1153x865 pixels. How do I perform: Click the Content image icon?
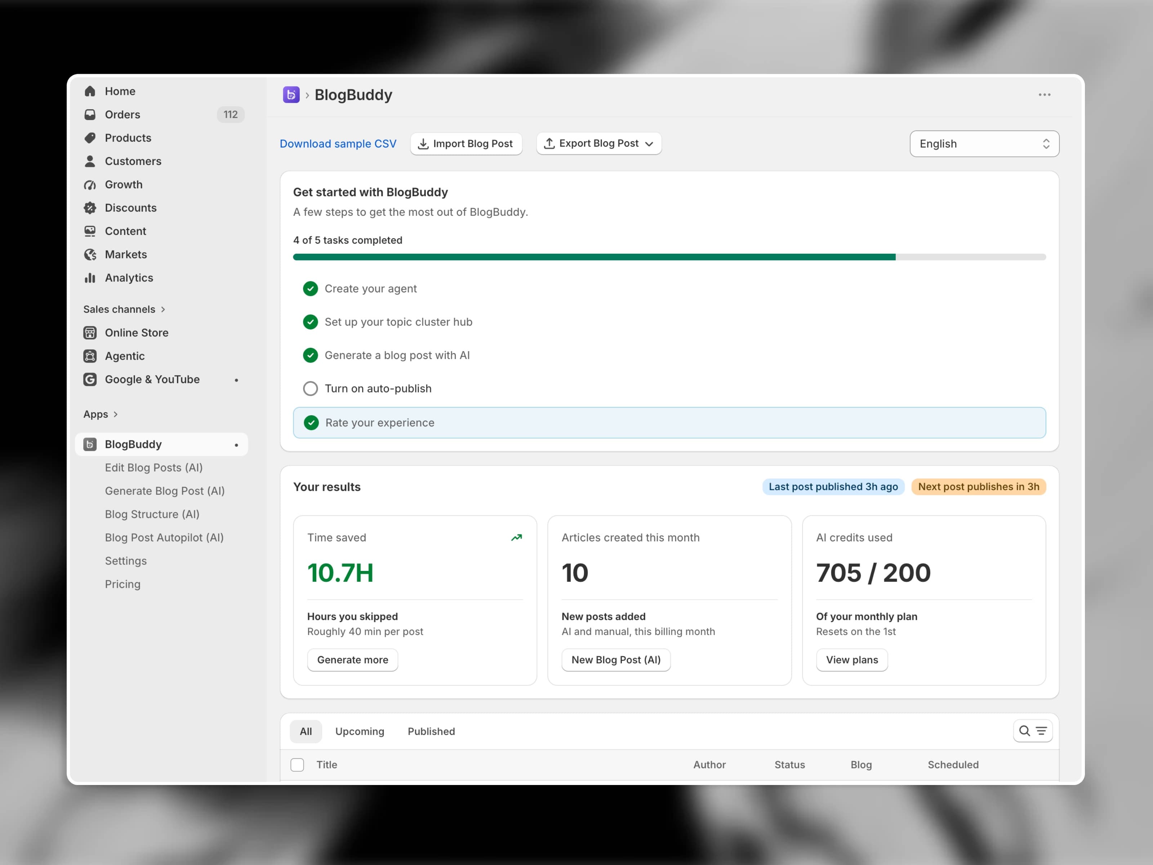coord(90,231)
